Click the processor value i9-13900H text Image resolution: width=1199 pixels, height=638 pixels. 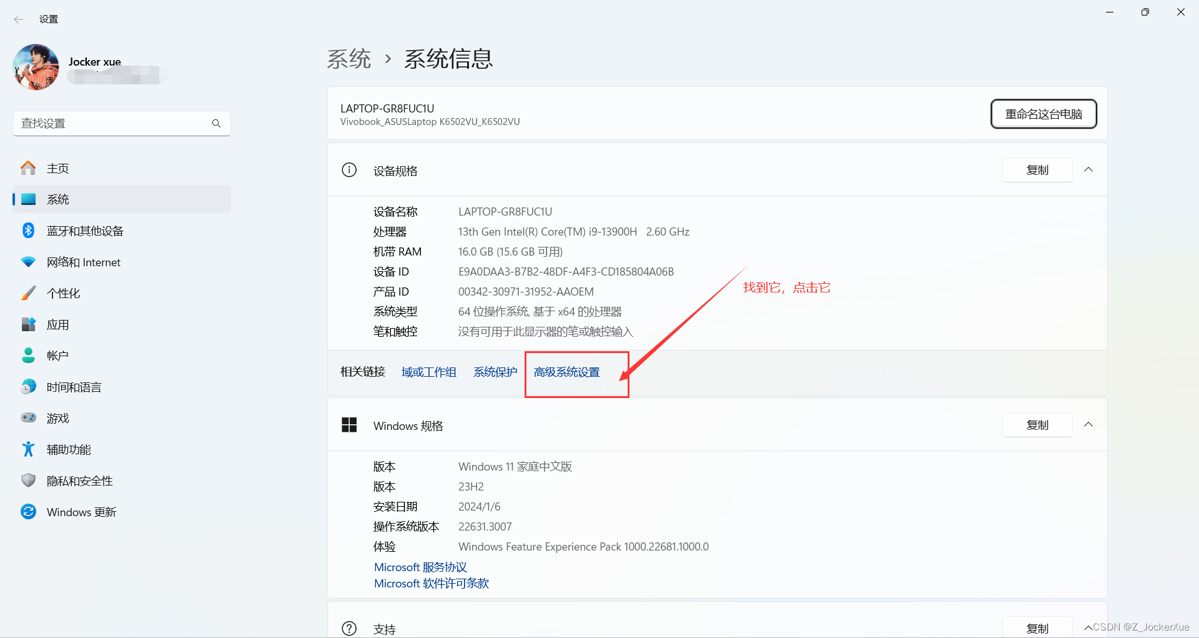click(x=574, y=232)
